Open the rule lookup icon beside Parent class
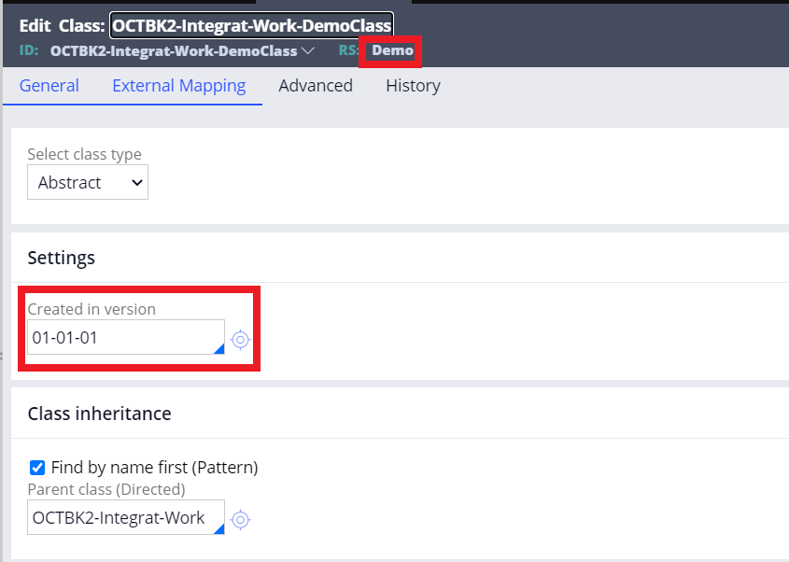The height and width of the screenshot is (562, 789). (x=241, y=520)
